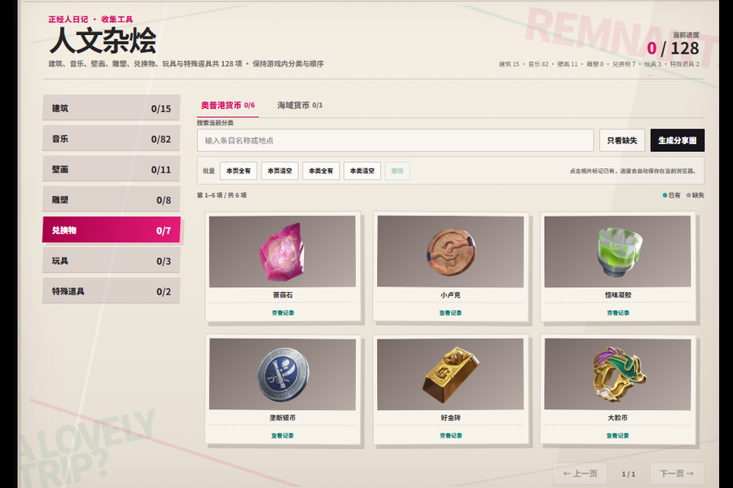The image size is (733, 488).
Task: View records link for 怪味凝胶
Action: point(617,313)
